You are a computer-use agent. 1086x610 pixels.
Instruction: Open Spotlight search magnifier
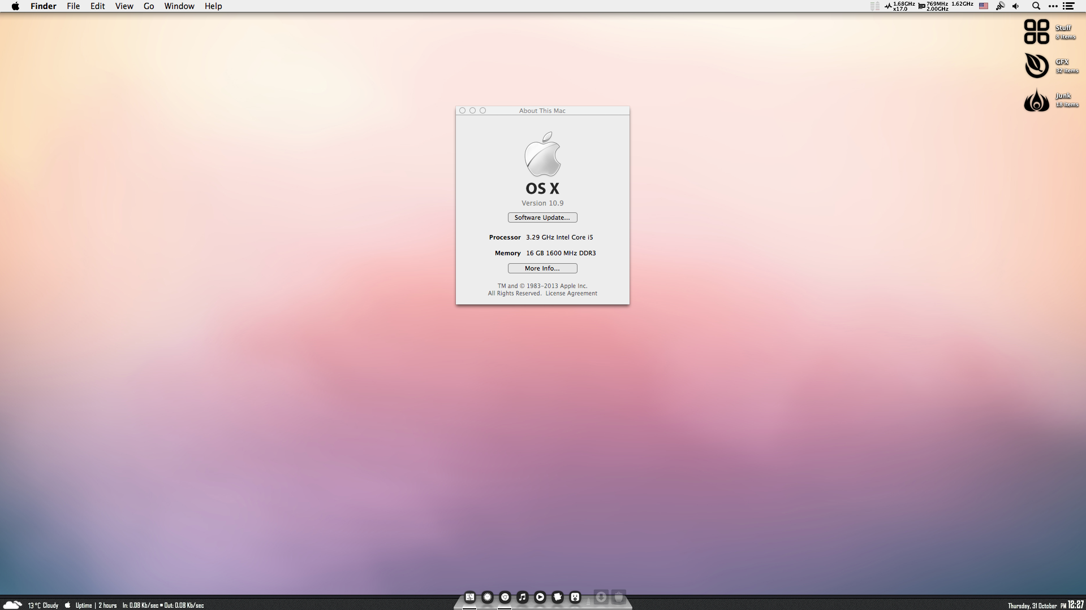pos(1036,6)
